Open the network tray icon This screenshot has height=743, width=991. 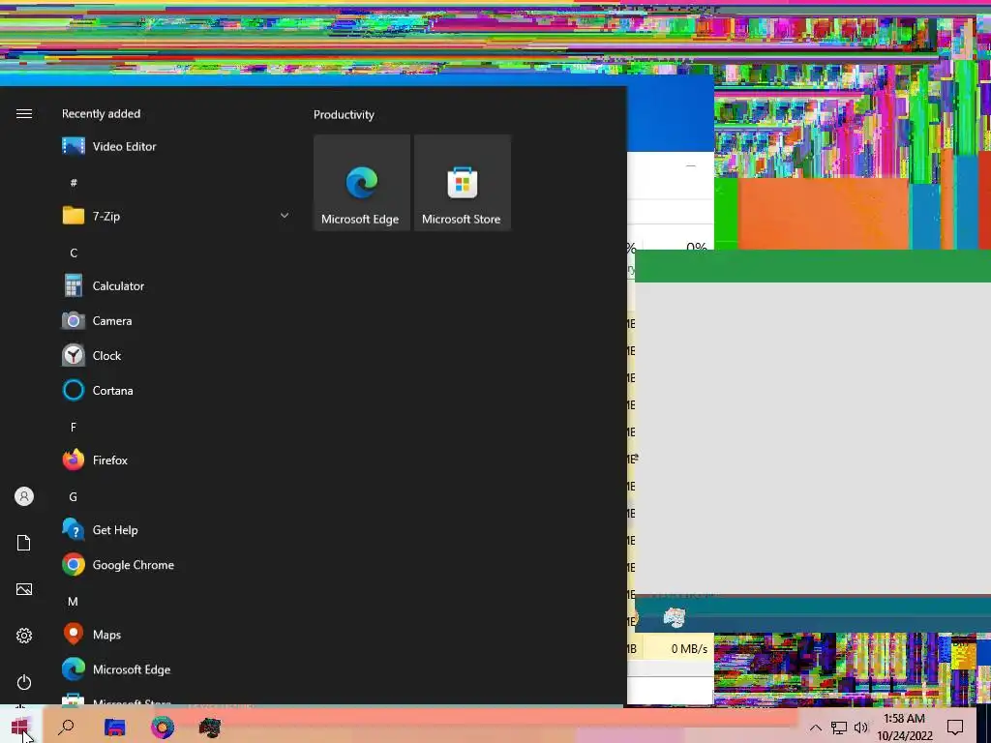839,728
